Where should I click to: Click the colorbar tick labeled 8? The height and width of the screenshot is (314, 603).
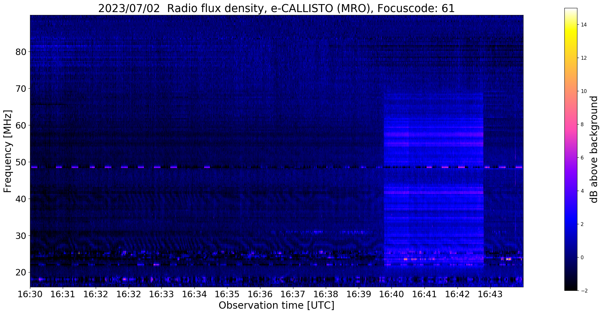point(582,124)
